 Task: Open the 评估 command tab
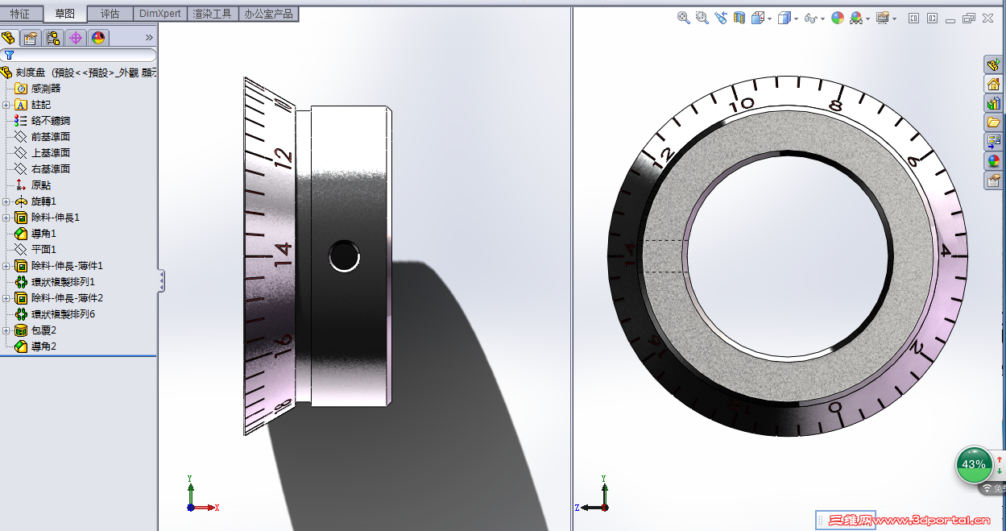tap(110, 14)
